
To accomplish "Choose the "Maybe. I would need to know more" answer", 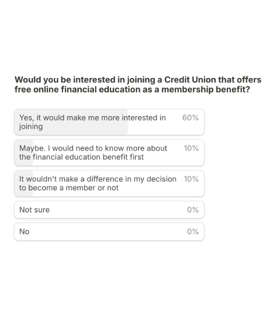I will tap(109, 153).
